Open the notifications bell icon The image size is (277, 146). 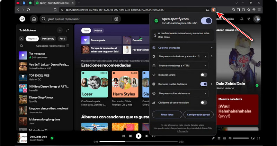click(x=242, y=19)
